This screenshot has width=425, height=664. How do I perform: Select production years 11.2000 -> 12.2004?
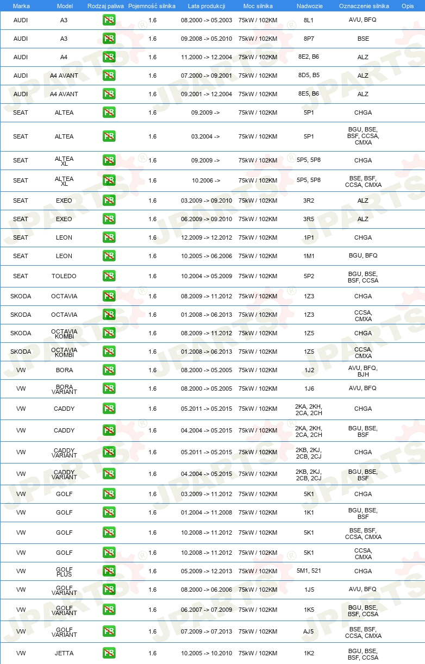pyautogui.click(x=207, y=57)
